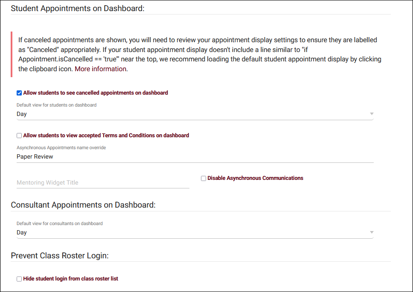The width and height of the screenshot is (413, 292).
Task: Click 'Allow students to see cancelled appointments' label text
Action: pyautogui.click(x=96, y=93)
